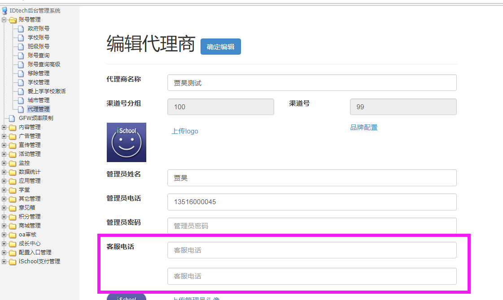Image resolution: width=503 pixels, height=300 pixels.
Task: Expand the 广告管理 folder
Action: click(4, 136)
